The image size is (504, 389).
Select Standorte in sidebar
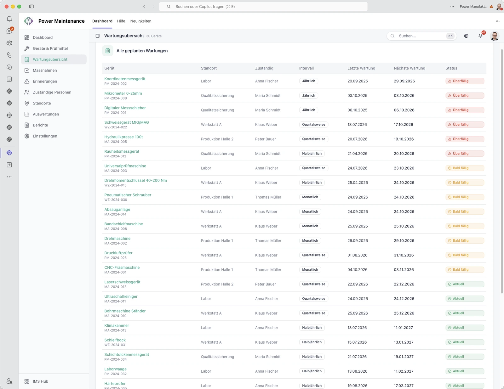pos(54,103)
